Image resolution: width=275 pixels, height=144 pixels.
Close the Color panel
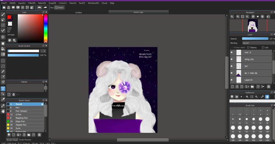[x=46, y=12]
